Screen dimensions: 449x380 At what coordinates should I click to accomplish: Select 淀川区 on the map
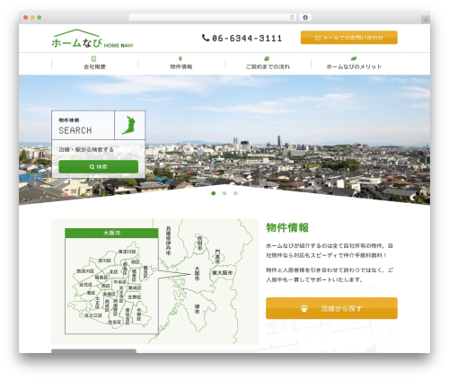(x=105, y=261)
